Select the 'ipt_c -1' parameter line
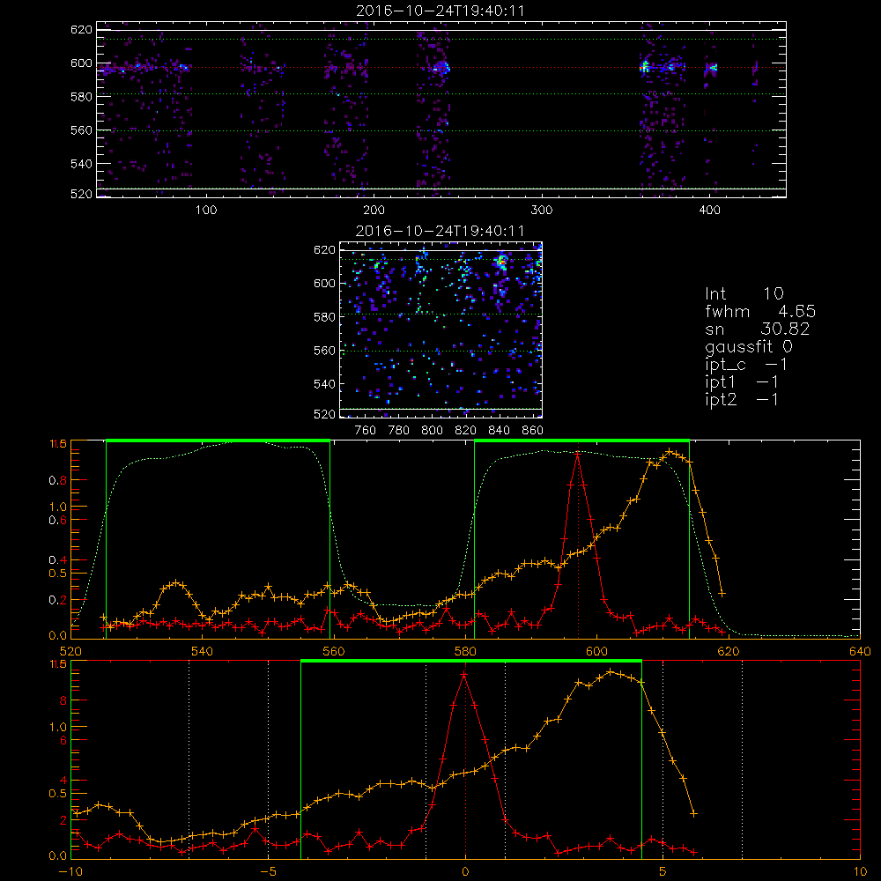This screenshot has width=881, height=881. 746,365
